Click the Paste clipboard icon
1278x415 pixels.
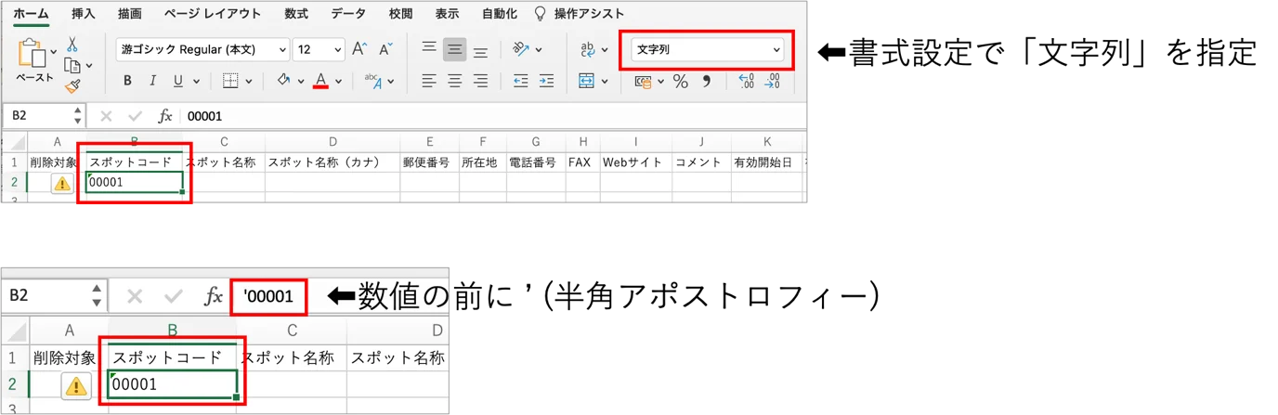pos(32,53)
